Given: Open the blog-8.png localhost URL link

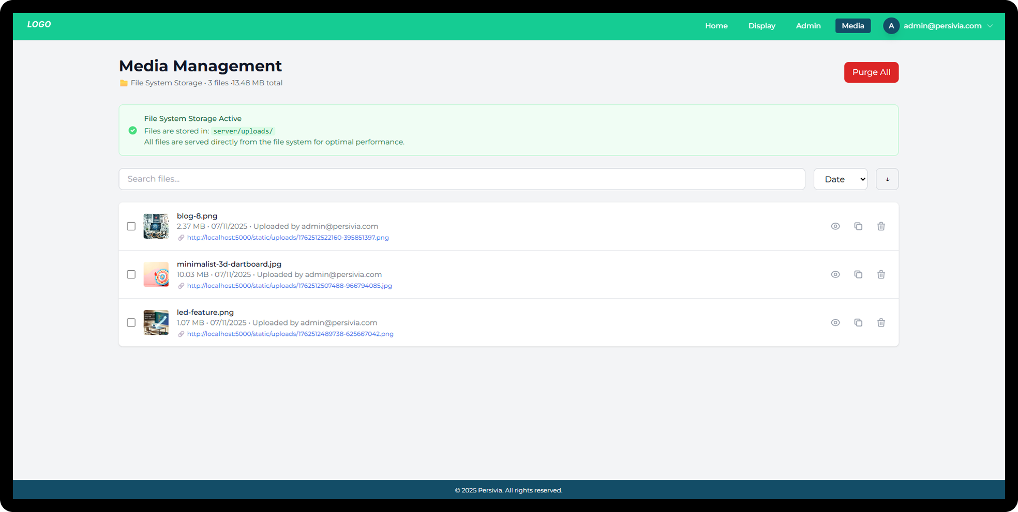Looking at the screenshot, I should (x=288, y=238).
